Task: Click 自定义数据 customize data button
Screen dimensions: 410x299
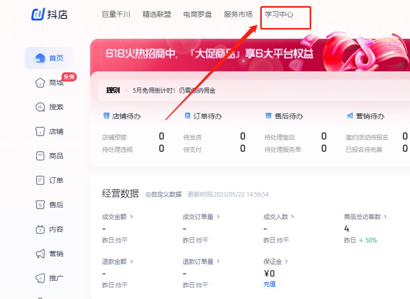Action: (x=163, y=194)
